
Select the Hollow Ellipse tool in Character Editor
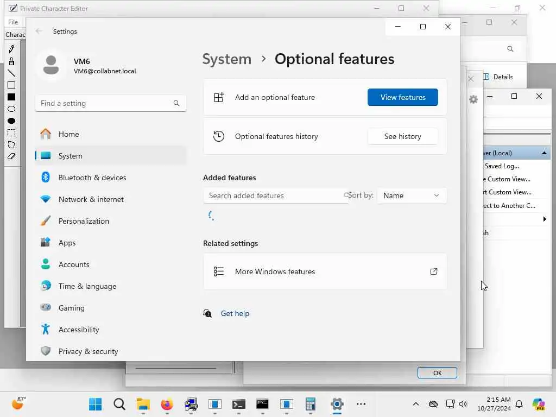[x=11, y=109]
